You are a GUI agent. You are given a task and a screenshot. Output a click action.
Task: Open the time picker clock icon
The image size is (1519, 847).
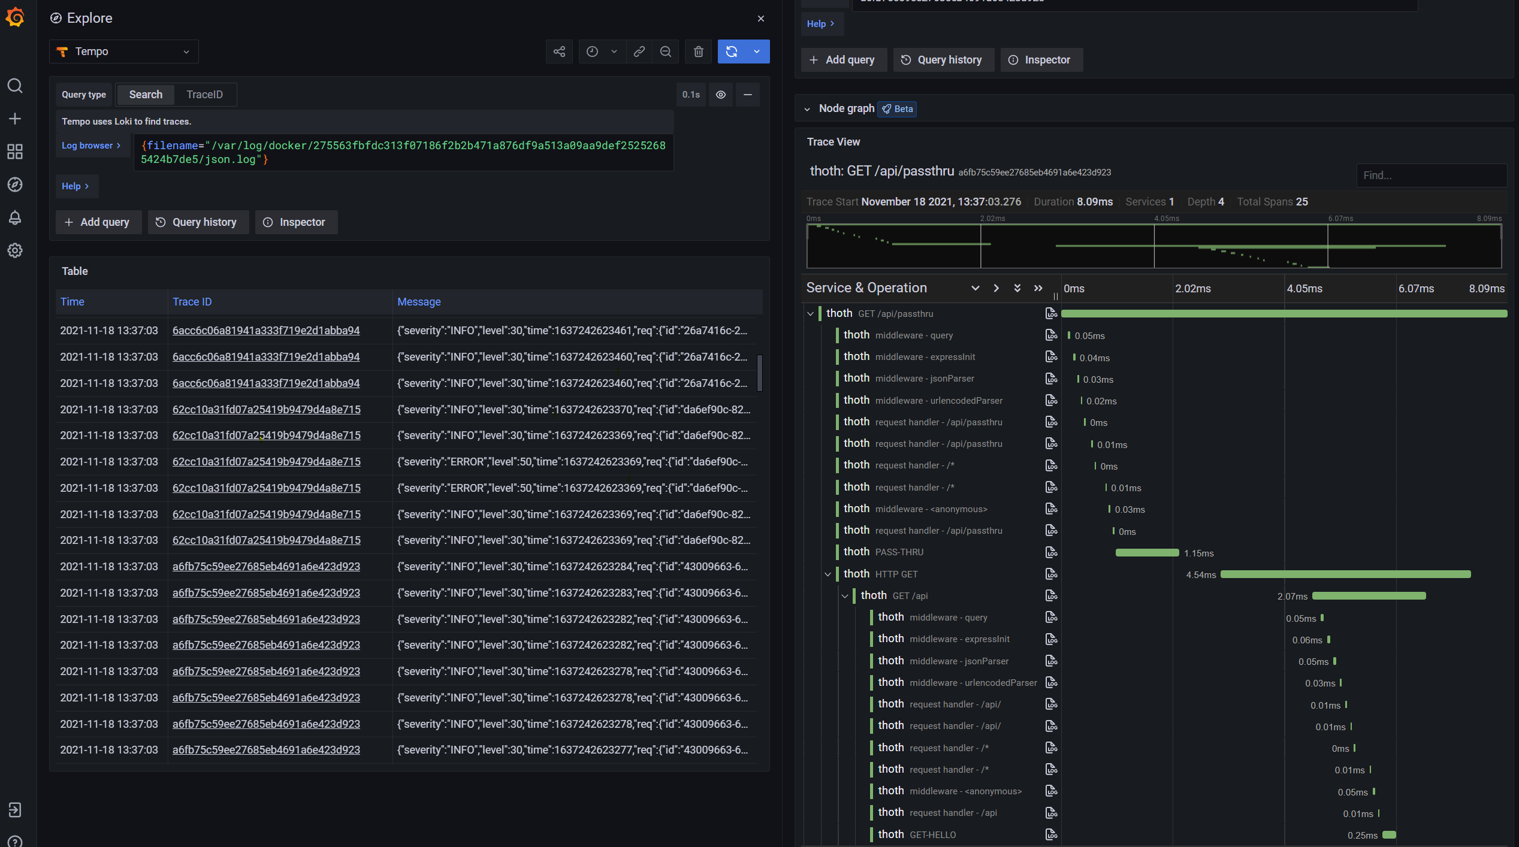coord(592,52)
